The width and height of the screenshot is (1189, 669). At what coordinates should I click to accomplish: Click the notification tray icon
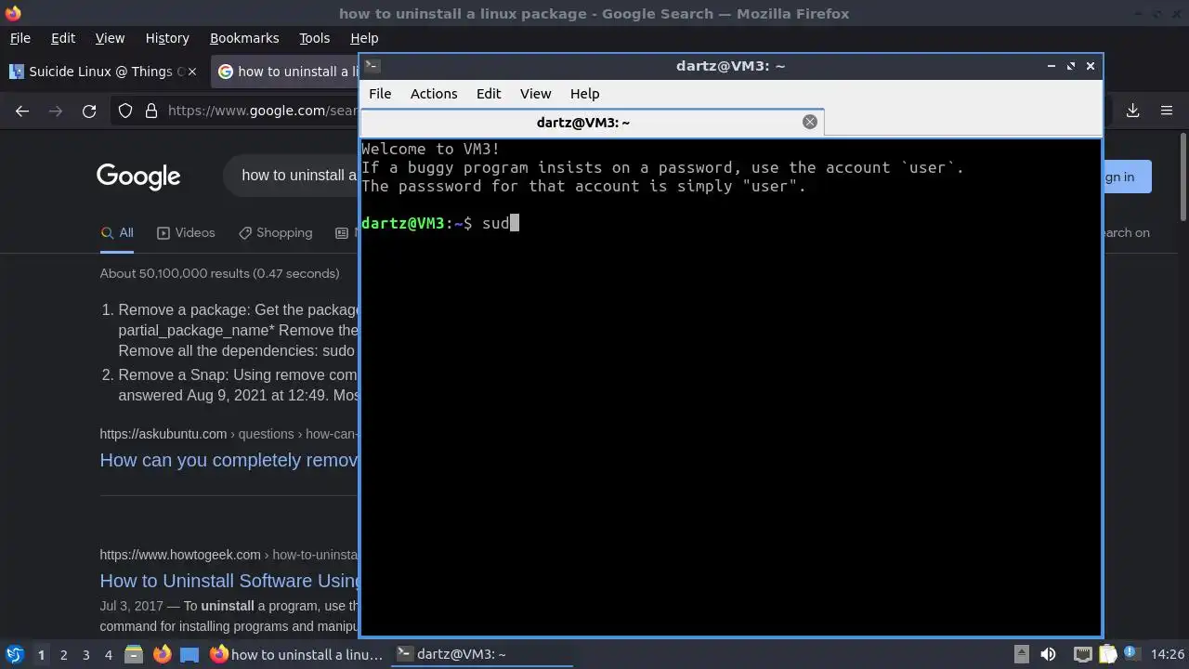[1131, 654]
